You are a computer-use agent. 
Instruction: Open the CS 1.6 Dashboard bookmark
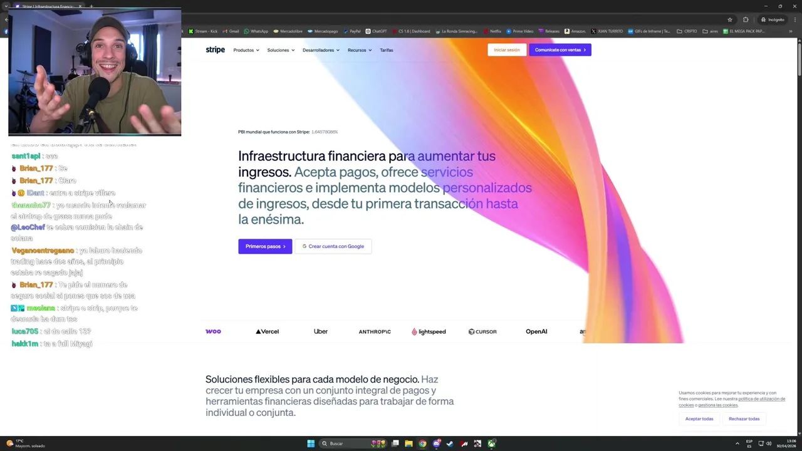pyautogui.click(x=412, y=31)
